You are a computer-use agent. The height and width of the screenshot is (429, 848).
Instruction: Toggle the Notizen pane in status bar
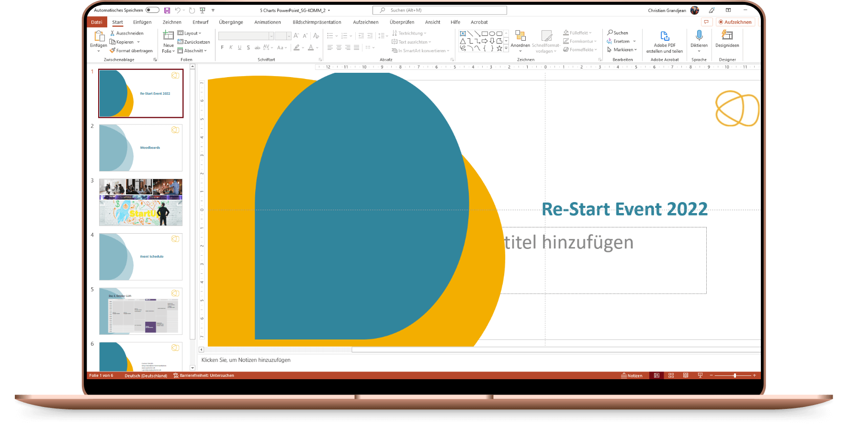[632, 375]
